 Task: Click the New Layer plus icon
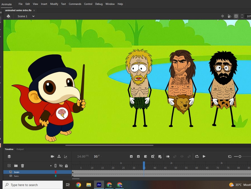tap(9, 166)
